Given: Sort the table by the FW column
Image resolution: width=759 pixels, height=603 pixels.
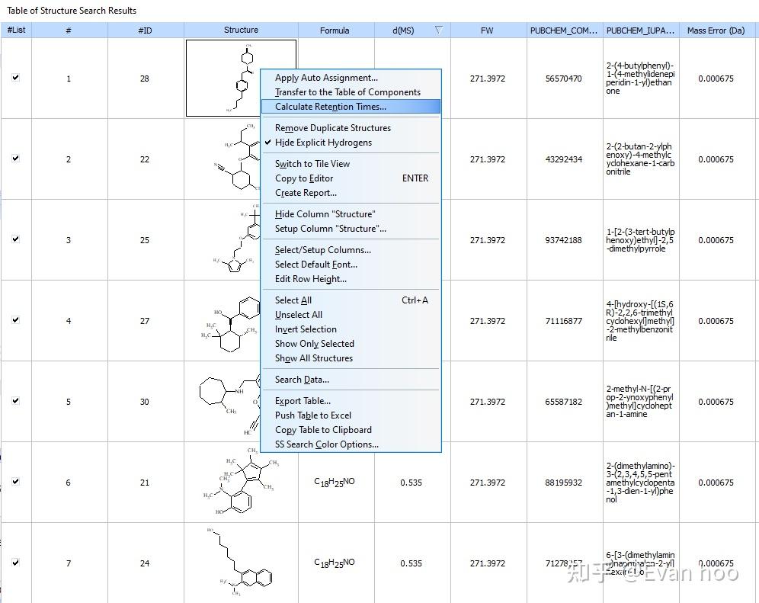Looking at the screenshot, I should [485, 30].
